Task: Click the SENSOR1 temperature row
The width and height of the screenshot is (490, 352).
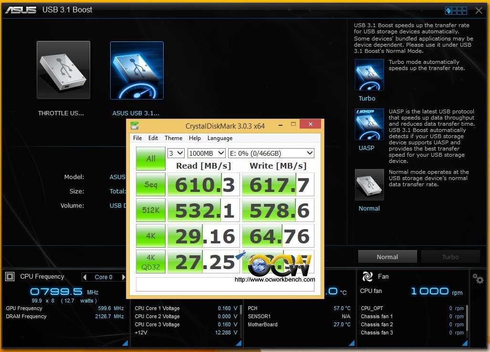Action: point(299,316)
